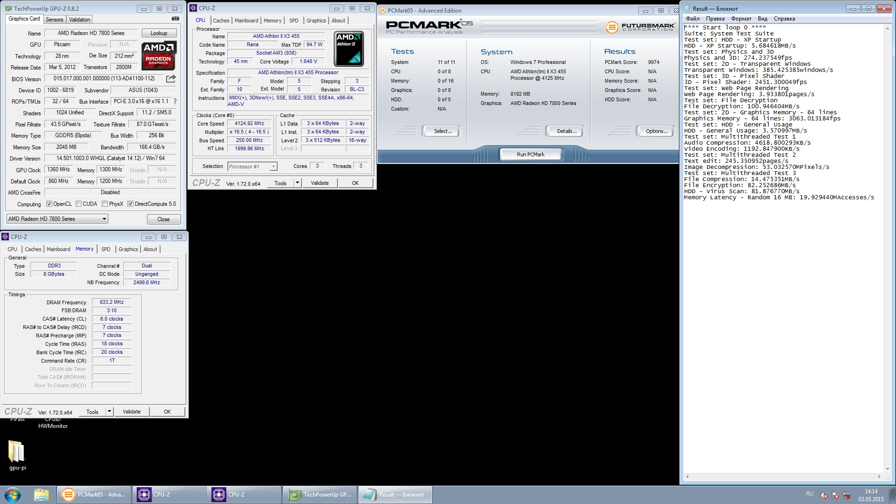Click the Bus Interface question mark icon
The height and width of the screenshot is (504, 896).
(x=175, y=101)
